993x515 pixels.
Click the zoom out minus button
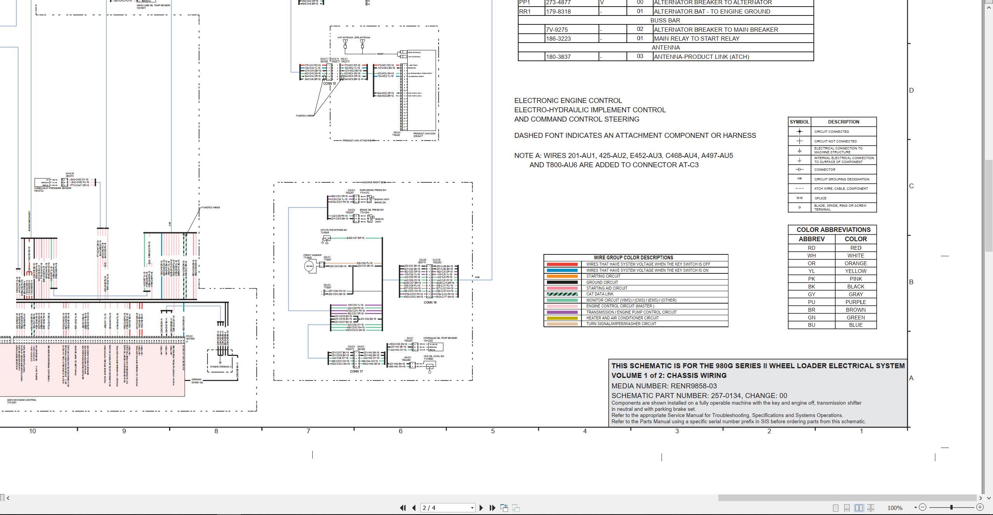923,507
